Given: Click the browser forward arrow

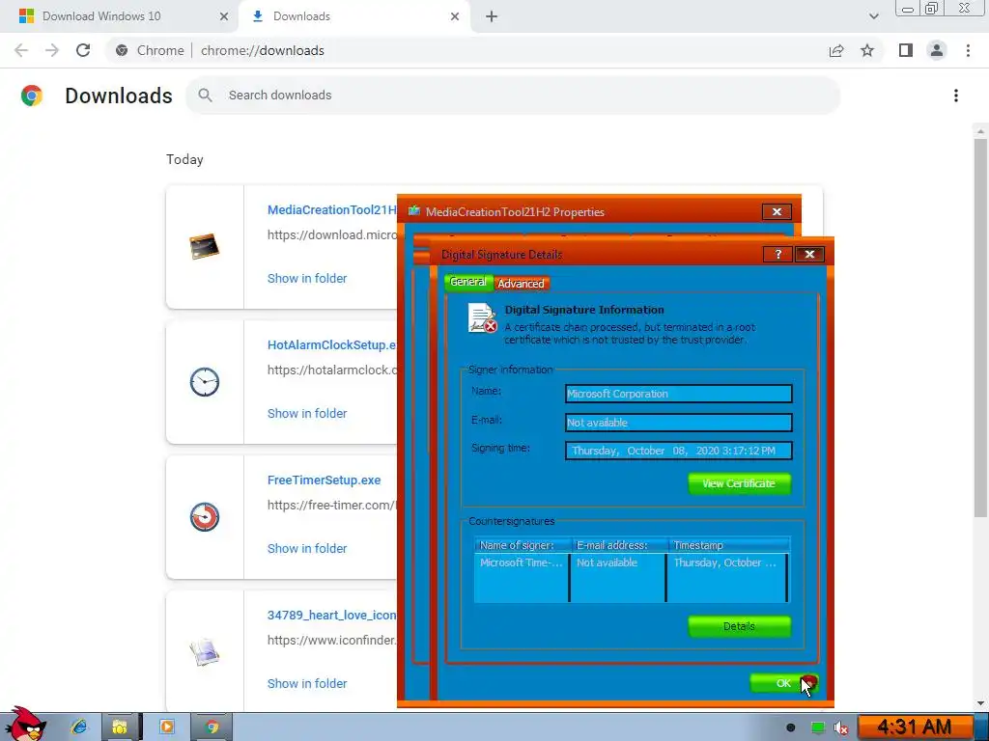Looking at the screenshot, I should pos(52,50).
